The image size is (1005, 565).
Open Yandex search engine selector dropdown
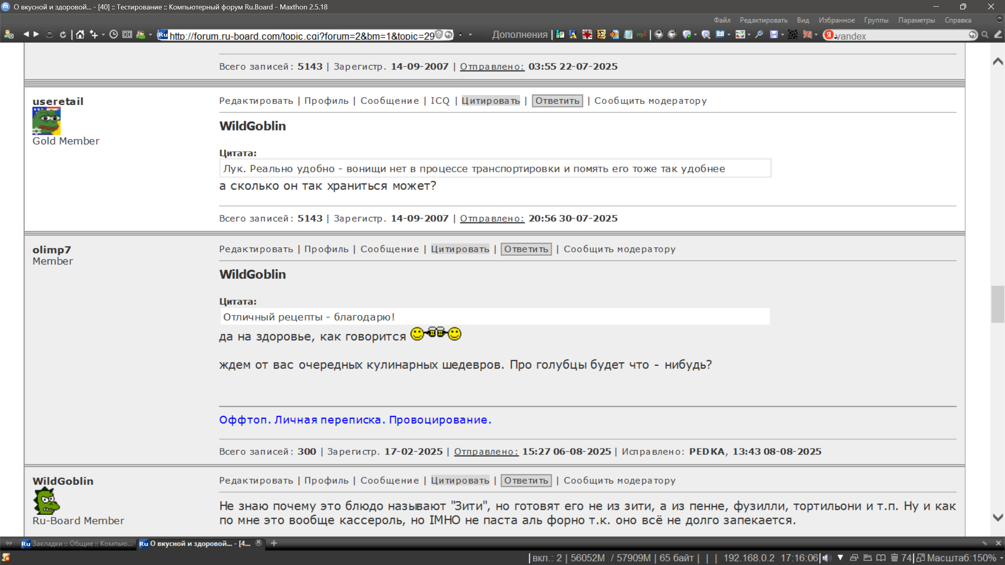[829, 35]
